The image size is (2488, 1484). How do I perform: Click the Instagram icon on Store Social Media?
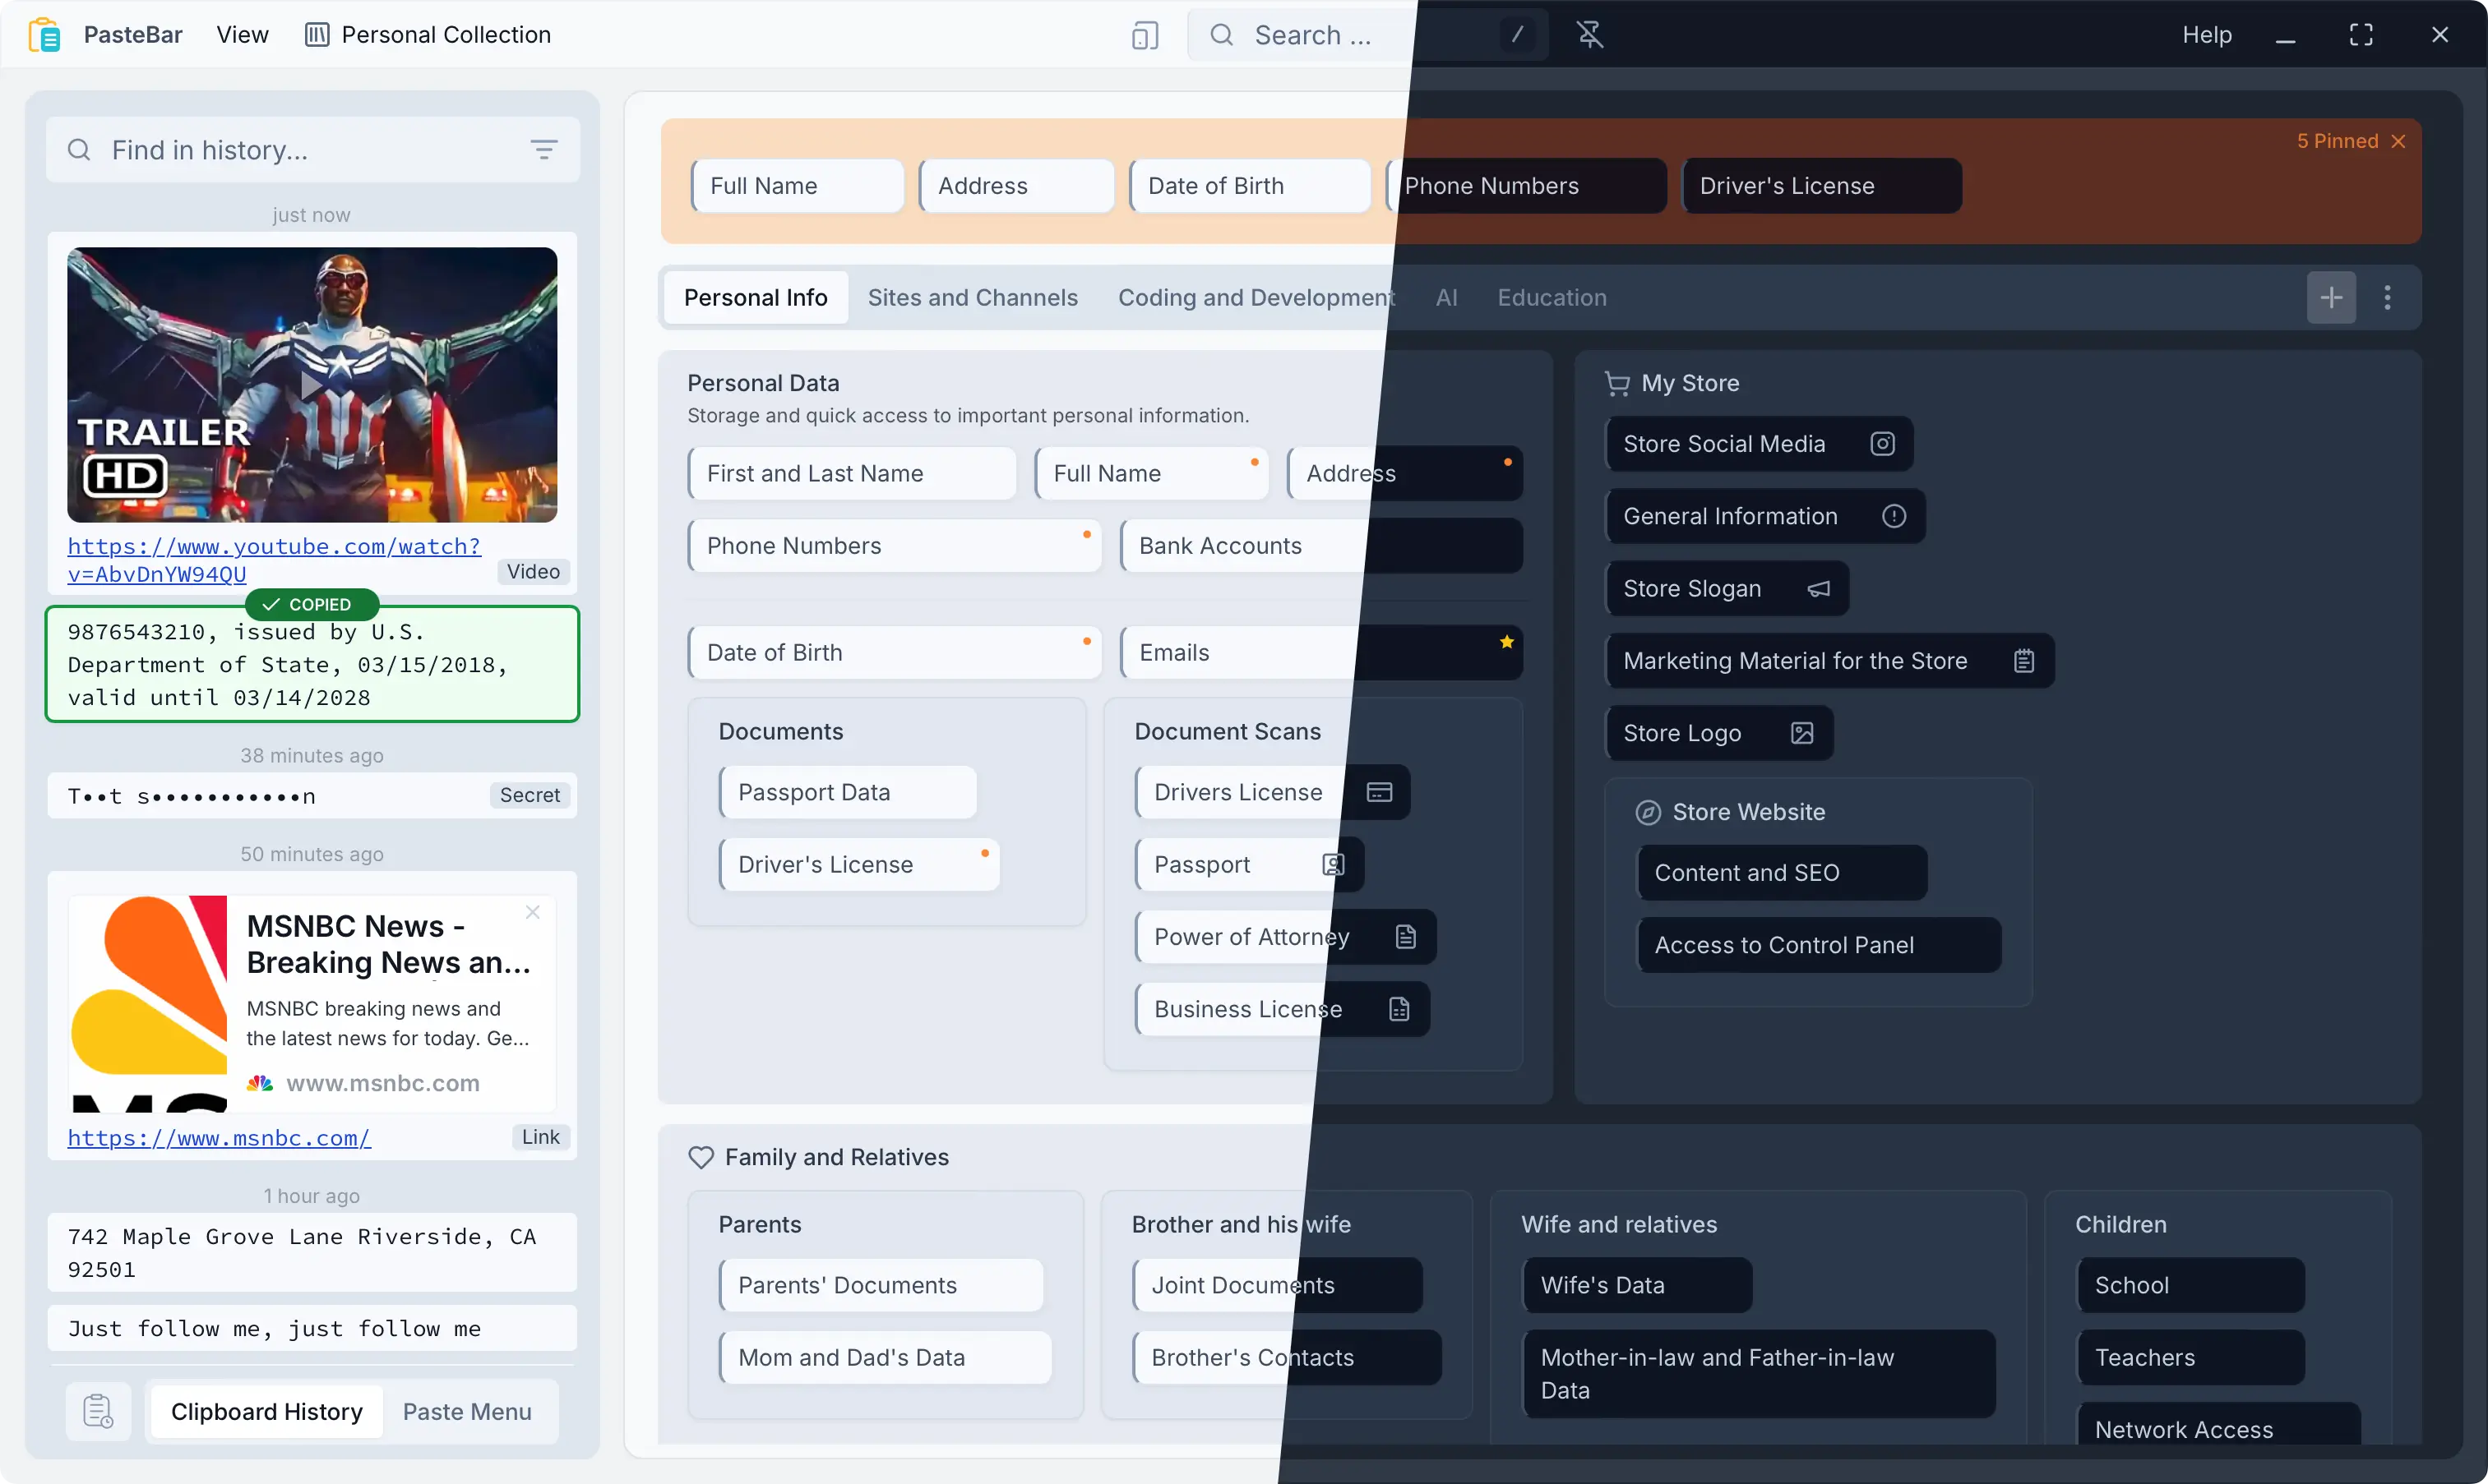tap(1884, 443)
